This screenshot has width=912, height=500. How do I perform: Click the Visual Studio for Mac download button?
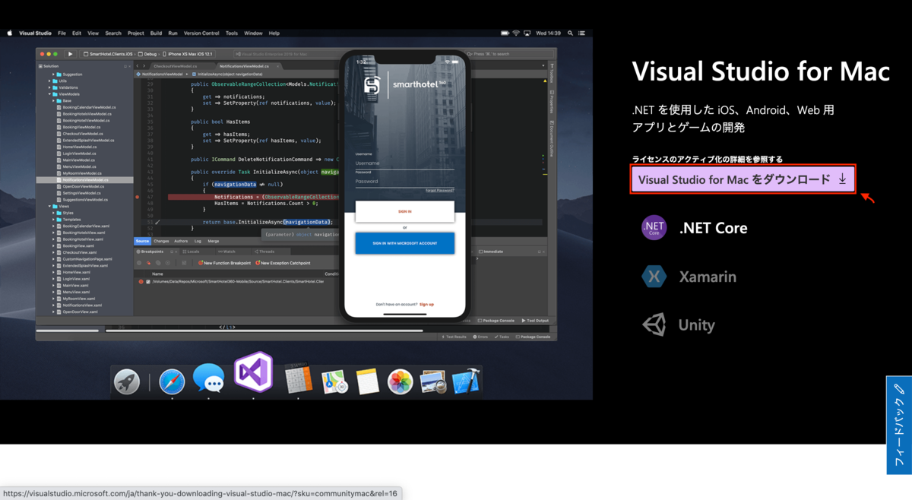tap(743, 179)
